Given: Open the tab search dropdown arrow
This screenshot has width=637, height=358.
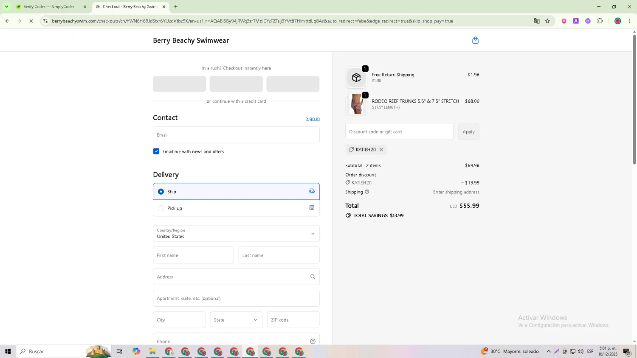Looking at the screenshot, I should click(x=6, y=6).
